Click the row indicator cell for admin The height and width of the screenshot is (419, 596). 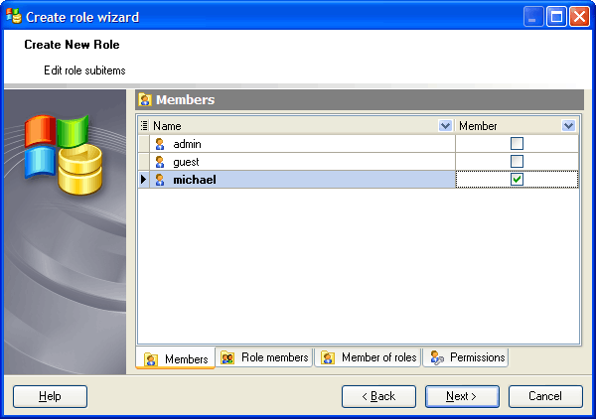(x=144, y=144)
